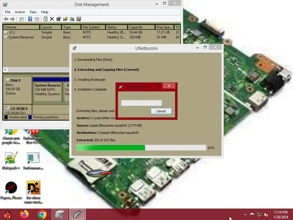Open the Help menu

(45, 12)
